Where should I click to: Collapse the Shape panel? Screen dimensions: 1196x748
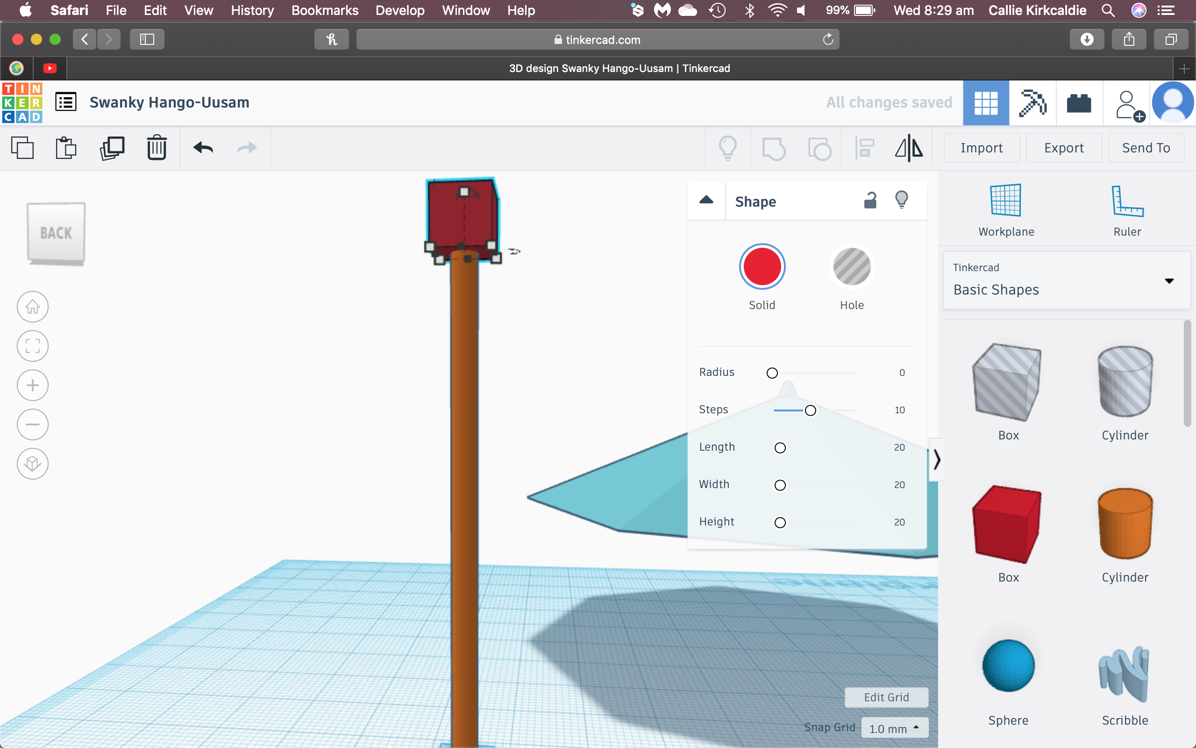[706, 201]
